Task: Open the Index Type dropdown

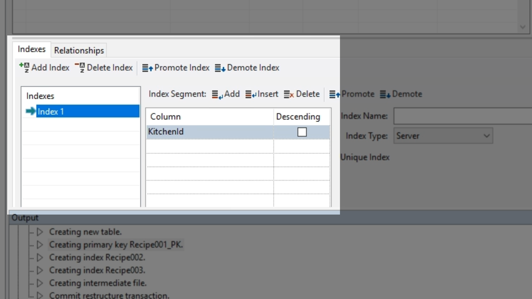Action: (x=486, y=136)
